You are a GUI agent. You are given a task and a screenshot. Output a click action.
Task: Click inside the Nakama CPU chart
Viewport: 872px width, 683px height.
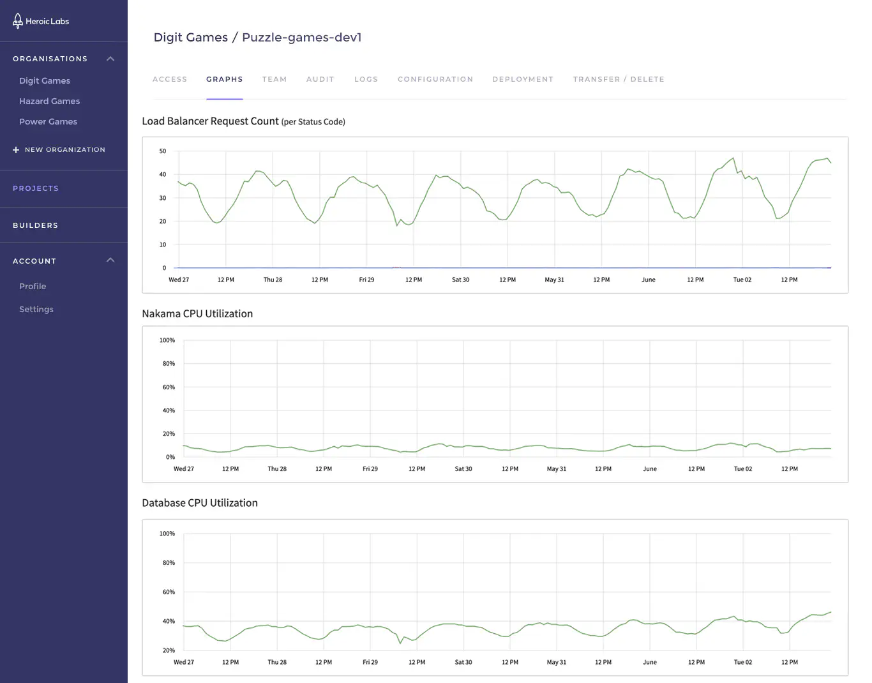pos(495,404)
